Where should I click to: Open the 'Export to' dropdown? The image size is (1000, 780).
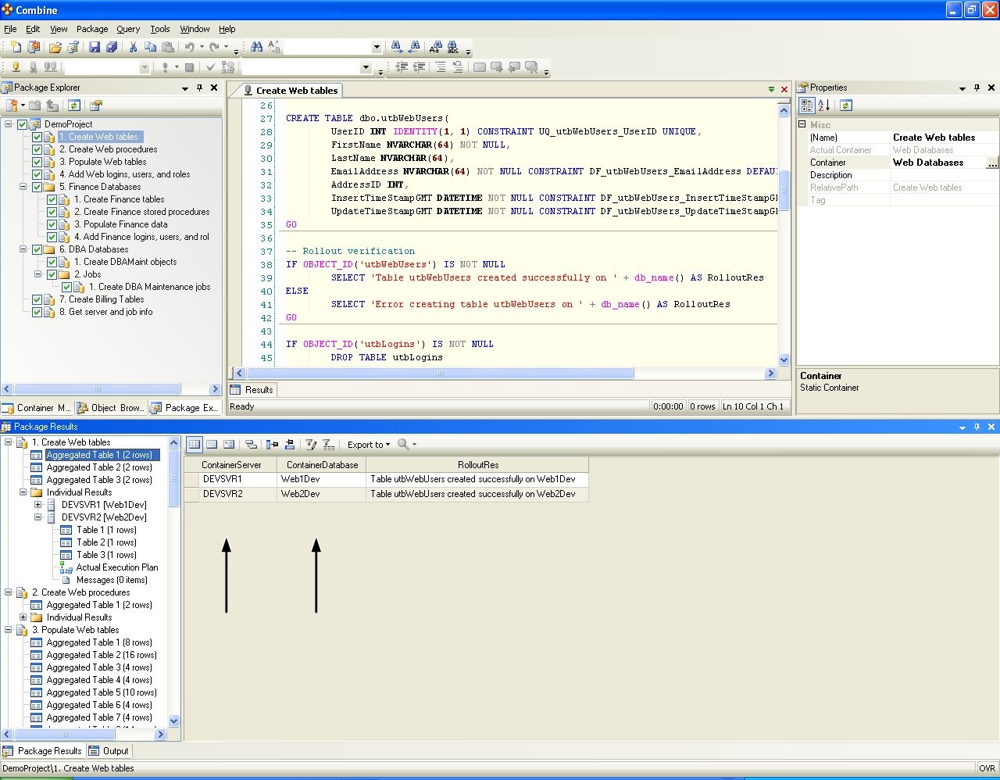pyautogui.click(x=368, y=445)
